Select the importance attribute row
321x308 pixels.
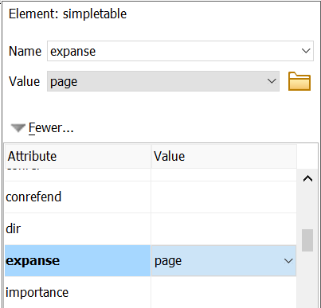[151, 292]
